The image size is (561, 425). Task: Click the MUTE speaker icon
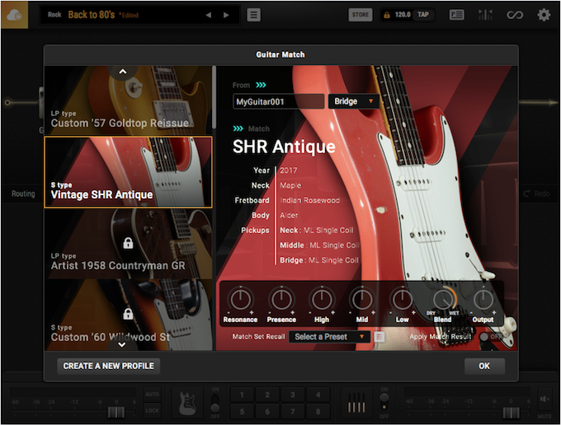click(x=544, y=399)
